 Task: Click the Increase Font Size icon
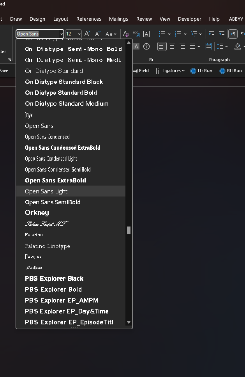86,34
